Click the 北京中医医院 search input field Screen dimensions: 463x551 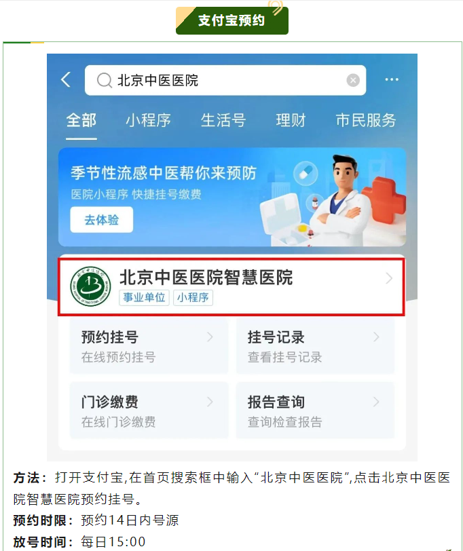225,81
